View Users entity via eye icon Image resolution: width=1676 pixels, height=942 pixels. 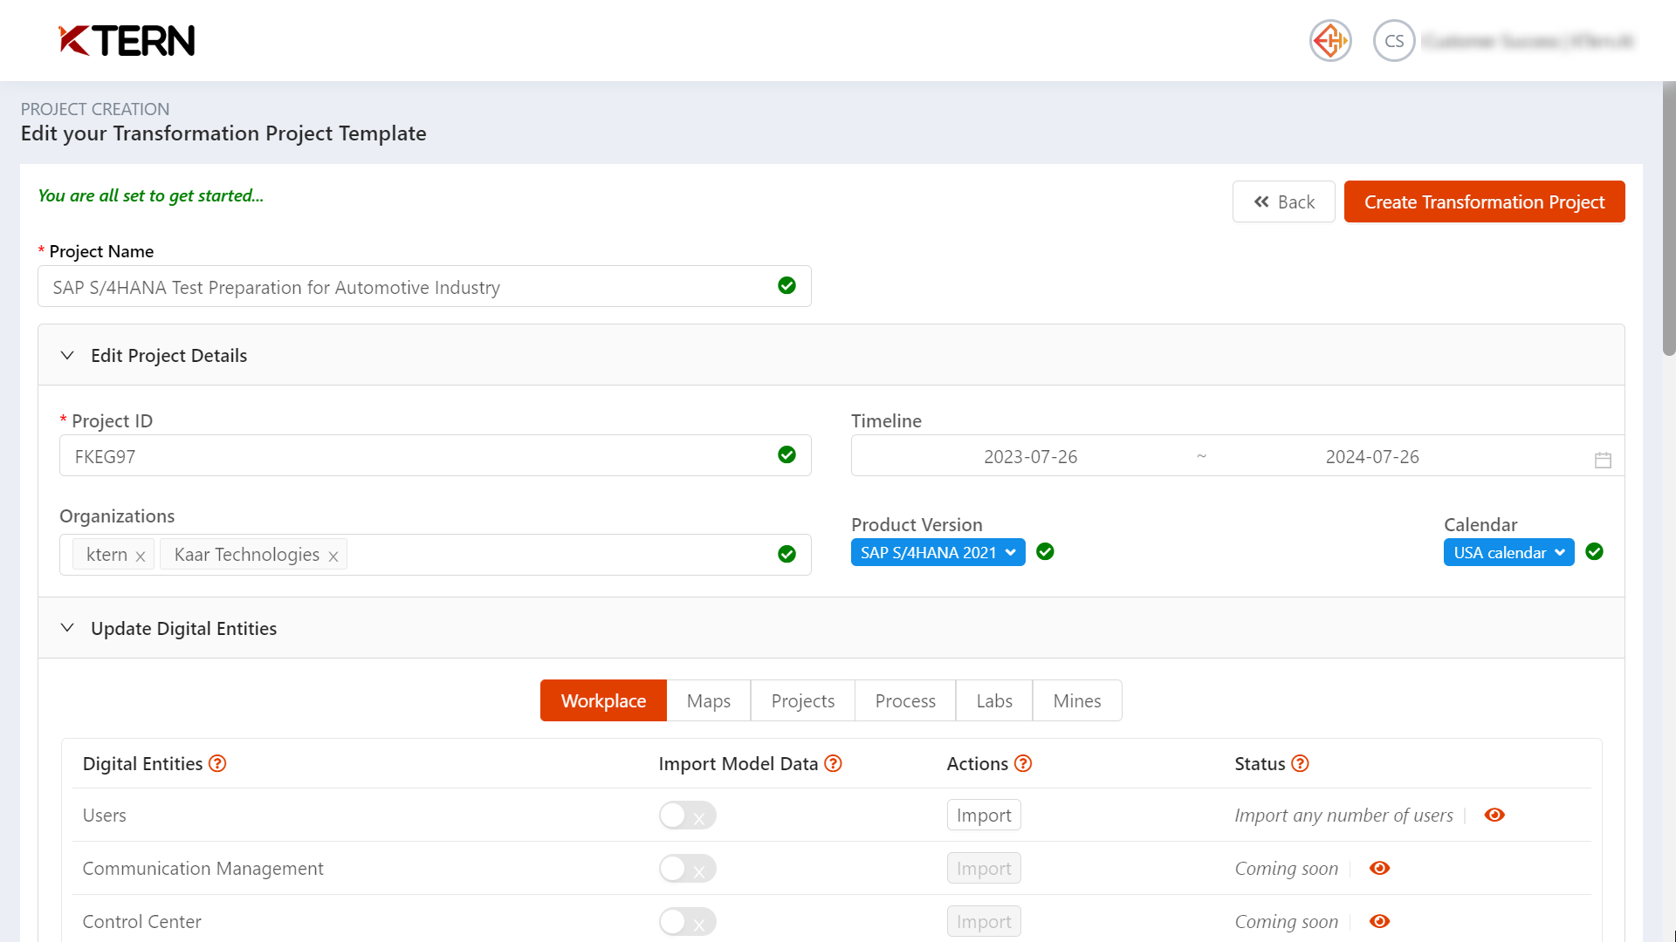tap(1494, 815)
